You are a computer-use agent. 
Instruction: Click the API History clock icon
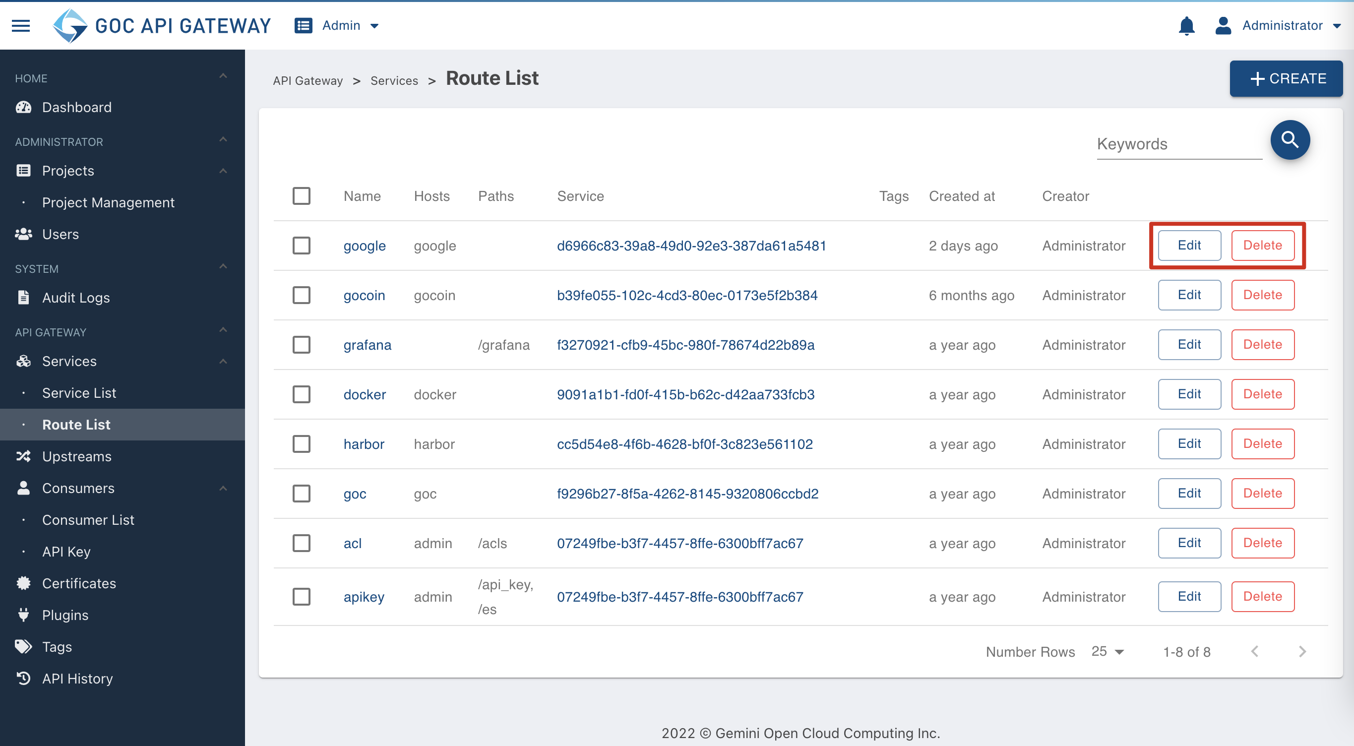coord(24,678)
